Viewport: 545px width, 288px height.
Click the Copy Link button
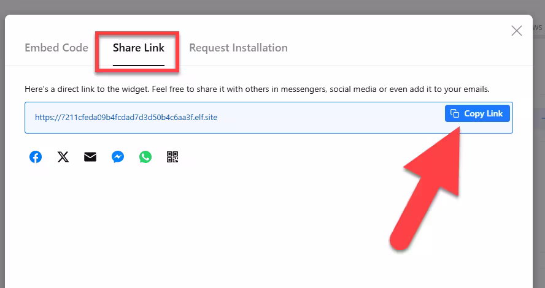tap(477, 113)
